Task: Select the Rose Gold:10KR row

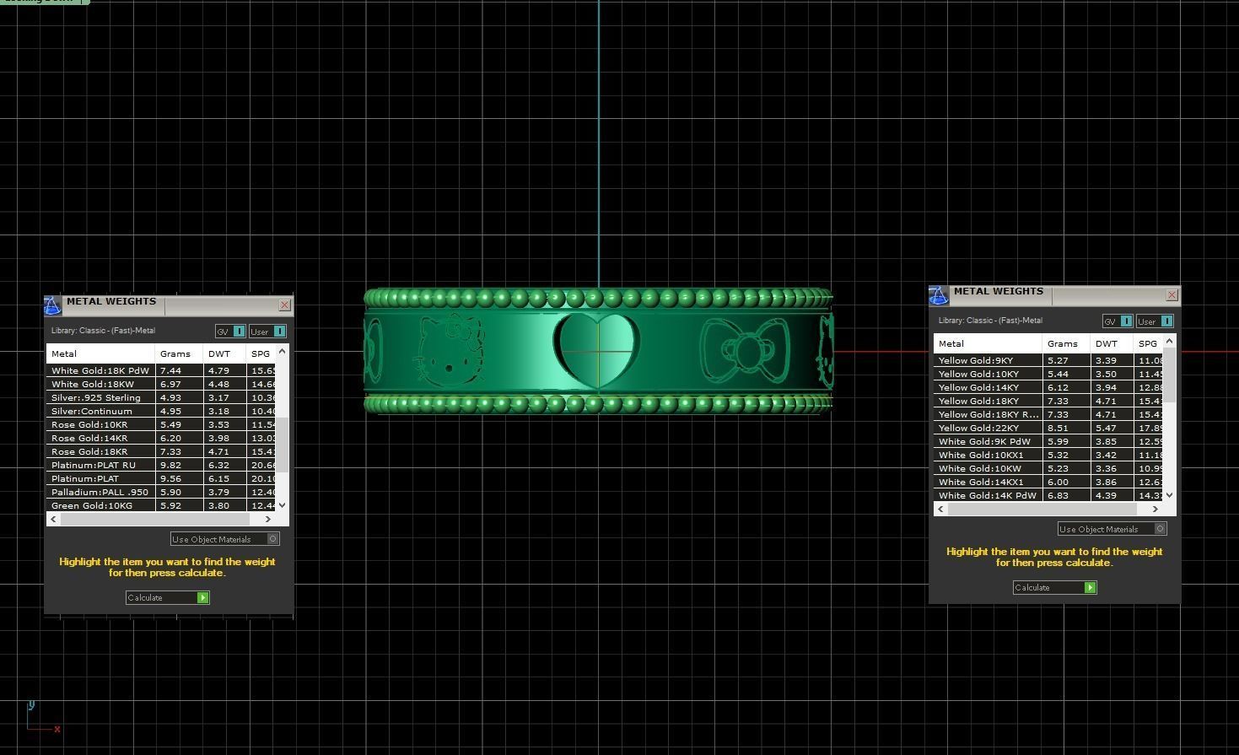Action: click(161, 424)
